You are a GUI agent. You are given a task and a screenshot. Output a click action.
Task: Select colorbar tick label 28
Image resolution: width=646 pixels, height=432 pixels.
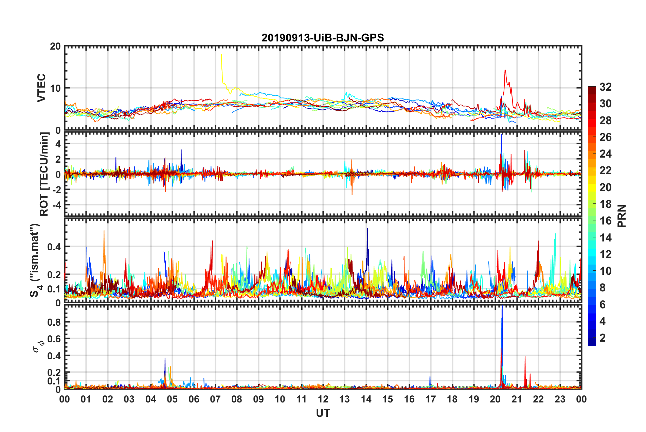click(x=605, y=121)
